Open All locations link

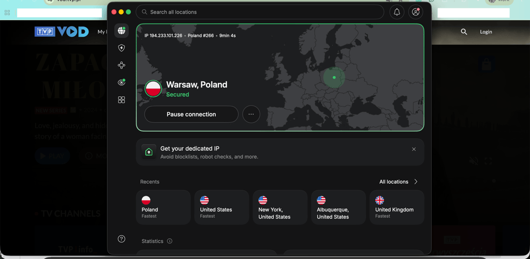coord(394,182)
